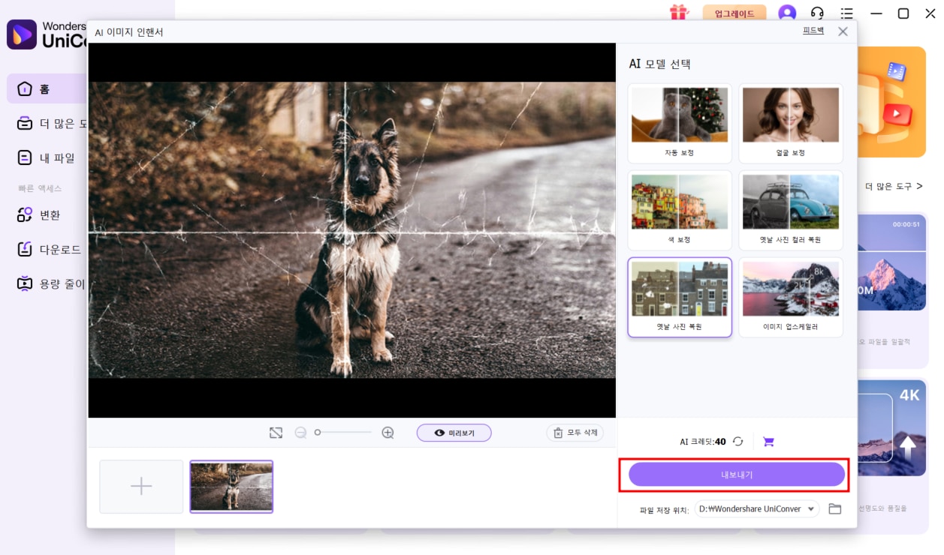Click the user account avatar

(x=787, y=13)
